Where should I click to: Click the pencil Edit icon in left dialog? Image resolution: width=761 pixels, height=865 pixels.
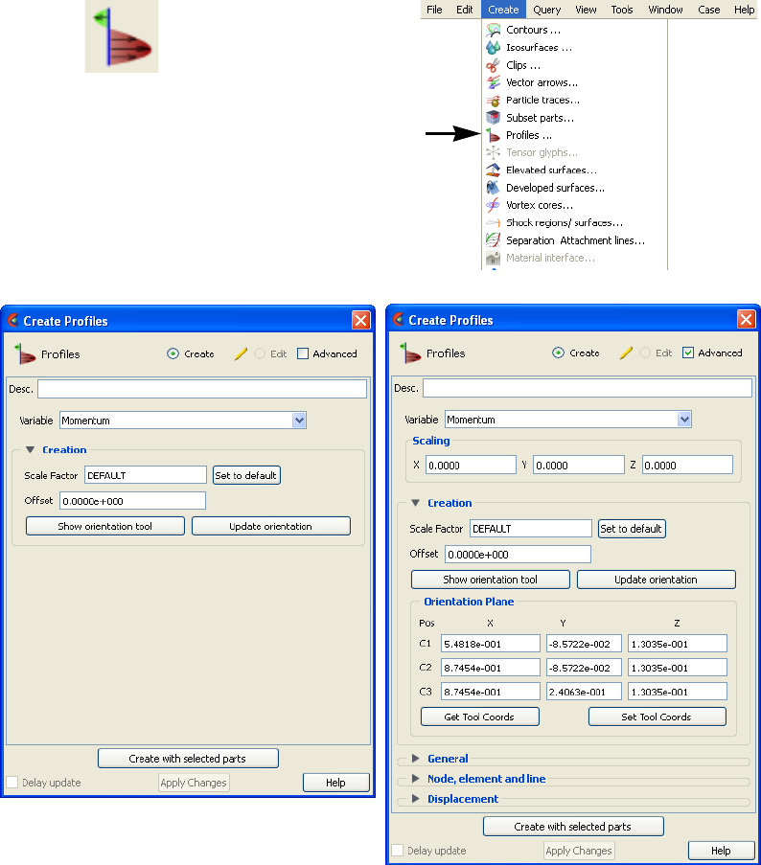tap(241, 354)
